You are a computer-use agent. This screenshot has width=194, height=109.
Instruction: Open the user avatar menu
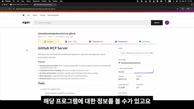pos(168,23)
